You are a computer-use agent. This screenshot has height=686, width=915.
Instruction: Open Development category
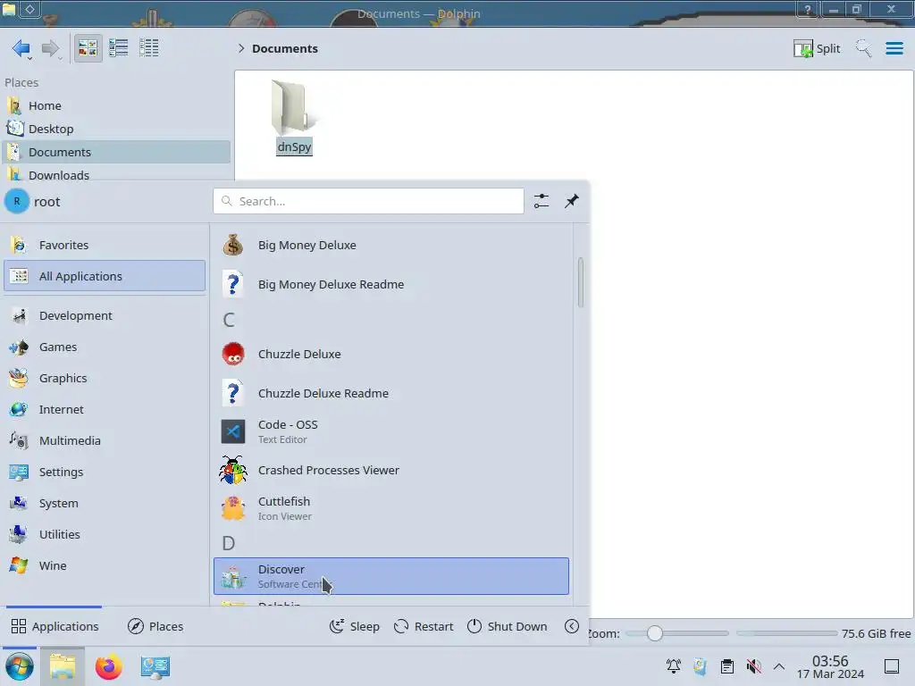[105, 315]
